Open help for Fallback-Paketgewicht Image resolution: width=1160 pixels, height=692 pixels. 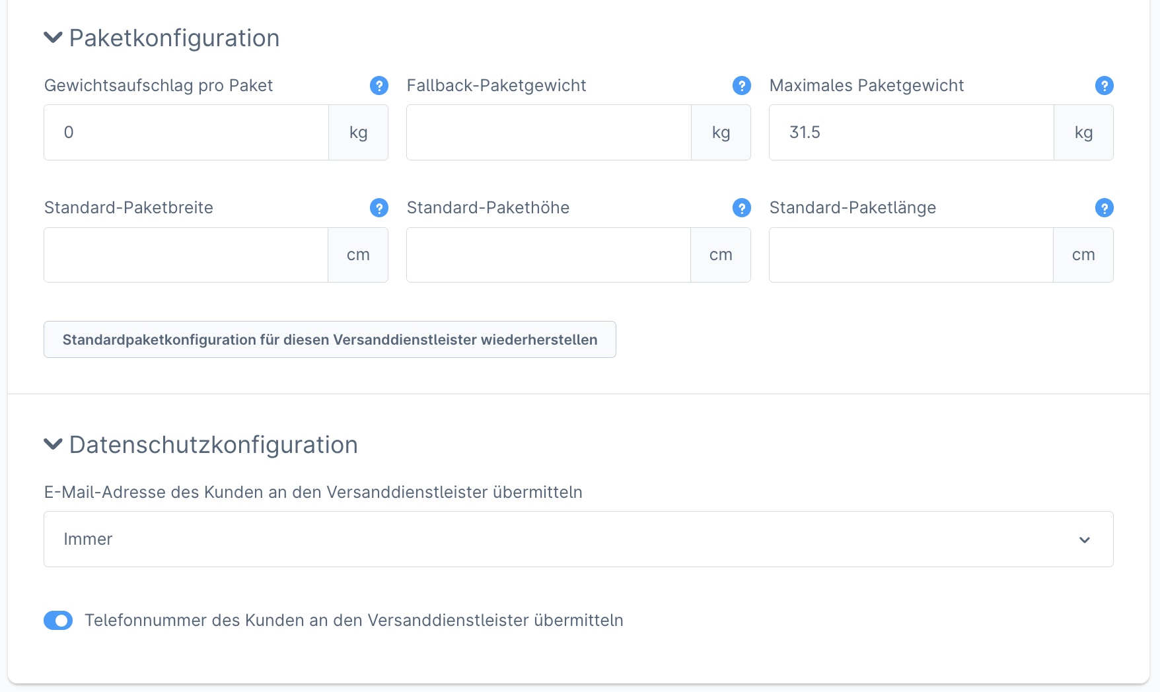coord(742,86)
